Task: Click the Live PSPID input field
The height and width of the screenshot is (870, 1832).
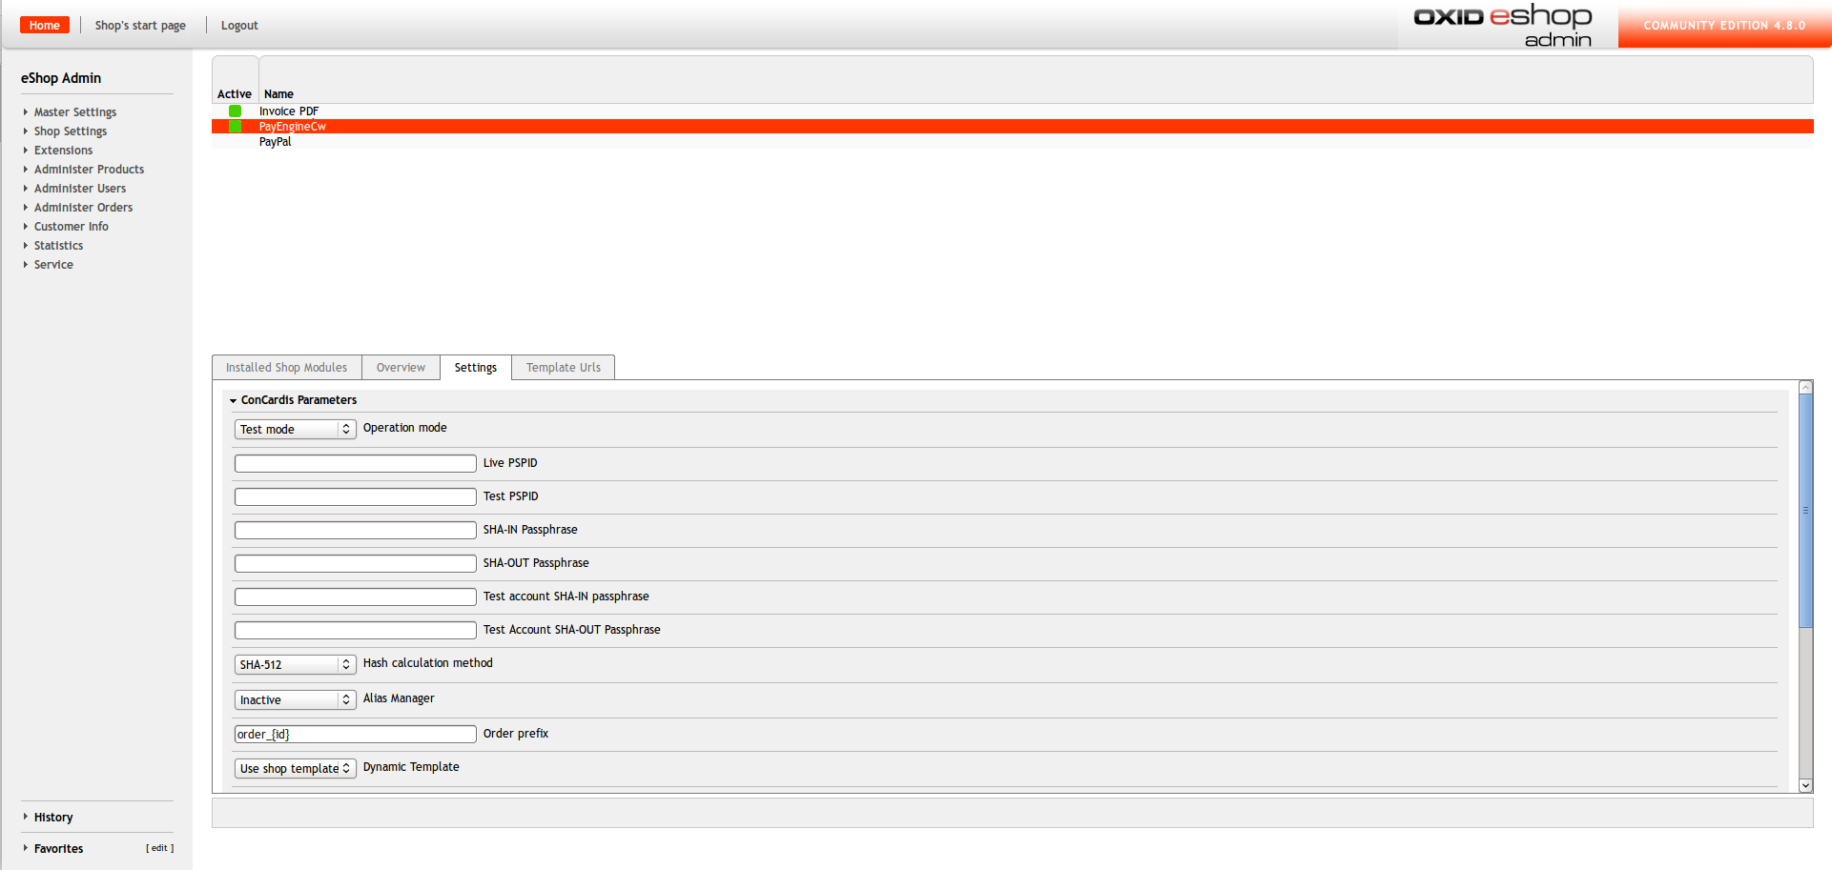Action: [355, 464]
